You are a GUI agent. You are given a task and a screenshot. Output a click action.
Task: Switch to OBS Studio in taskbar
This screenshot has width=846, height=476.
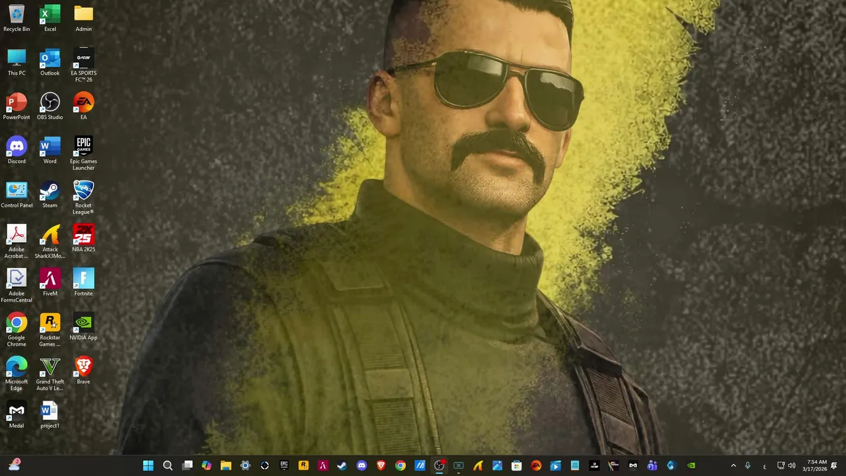pos(439,465)
